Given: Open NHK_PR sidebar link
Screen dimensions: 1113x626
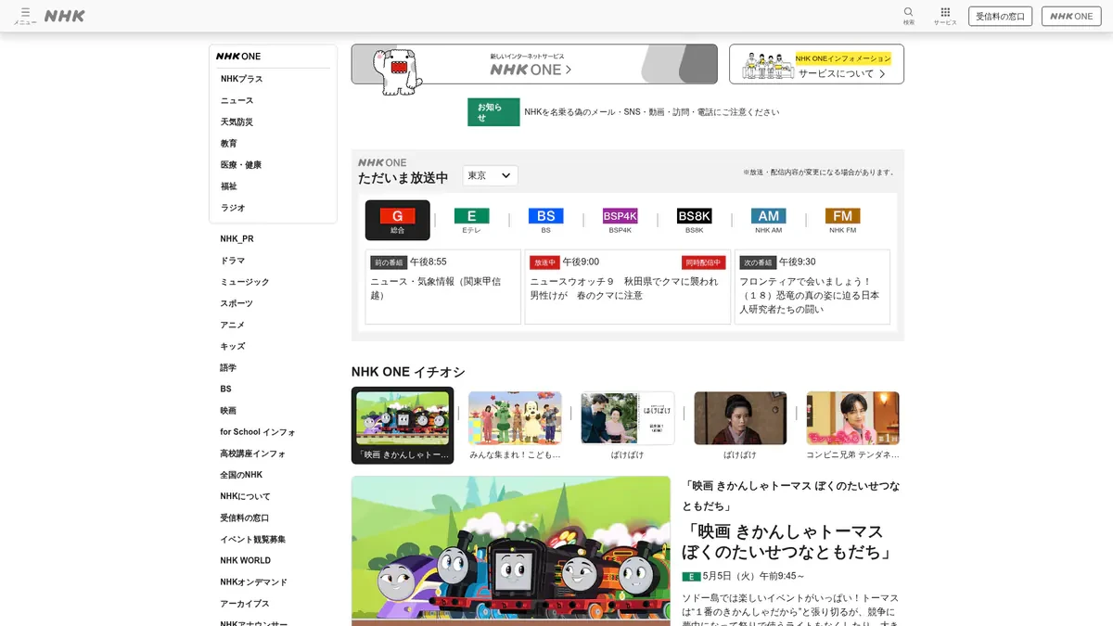Looking at the screenshot, I should 237,238.
